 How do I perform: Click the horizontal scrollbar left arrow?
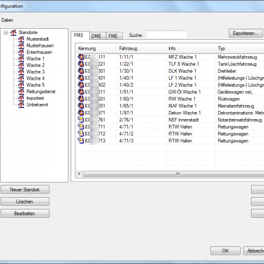pyautogui.click(x=79, y=174)
